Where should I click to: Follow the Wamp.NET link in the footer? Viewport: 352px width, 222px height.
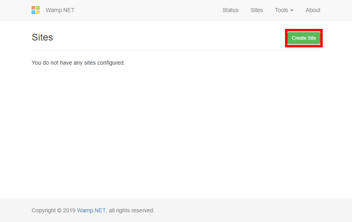(x=91, y=211)
